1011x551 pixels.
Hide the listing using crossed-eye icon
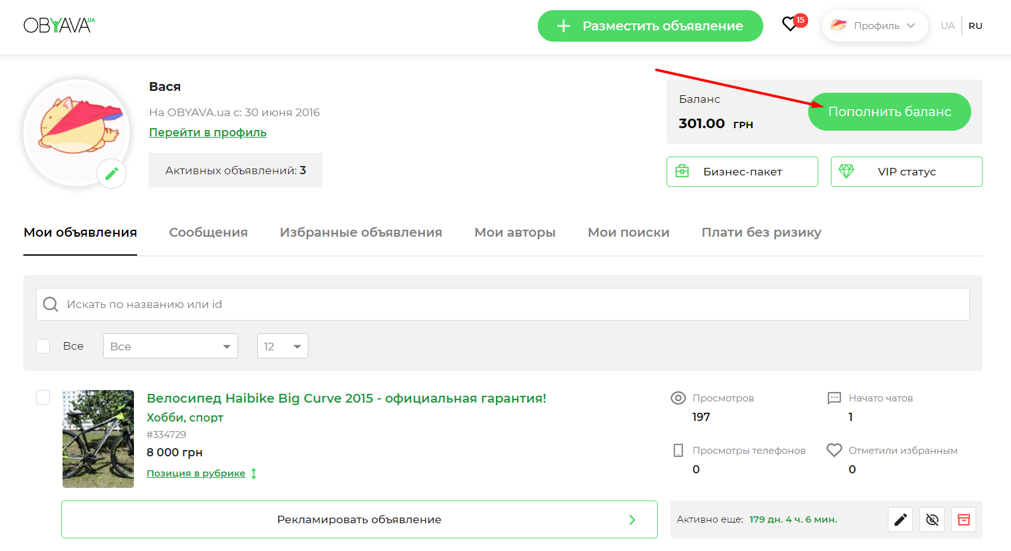click(932, 519)
